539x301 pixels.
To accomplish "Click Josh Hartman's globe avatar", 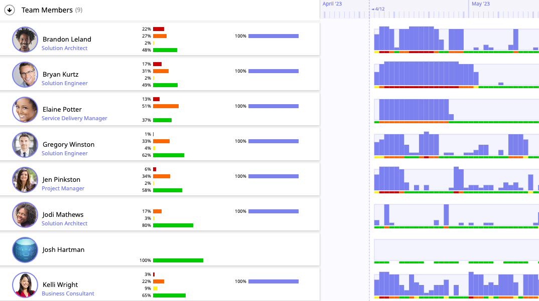I will 25,250.
